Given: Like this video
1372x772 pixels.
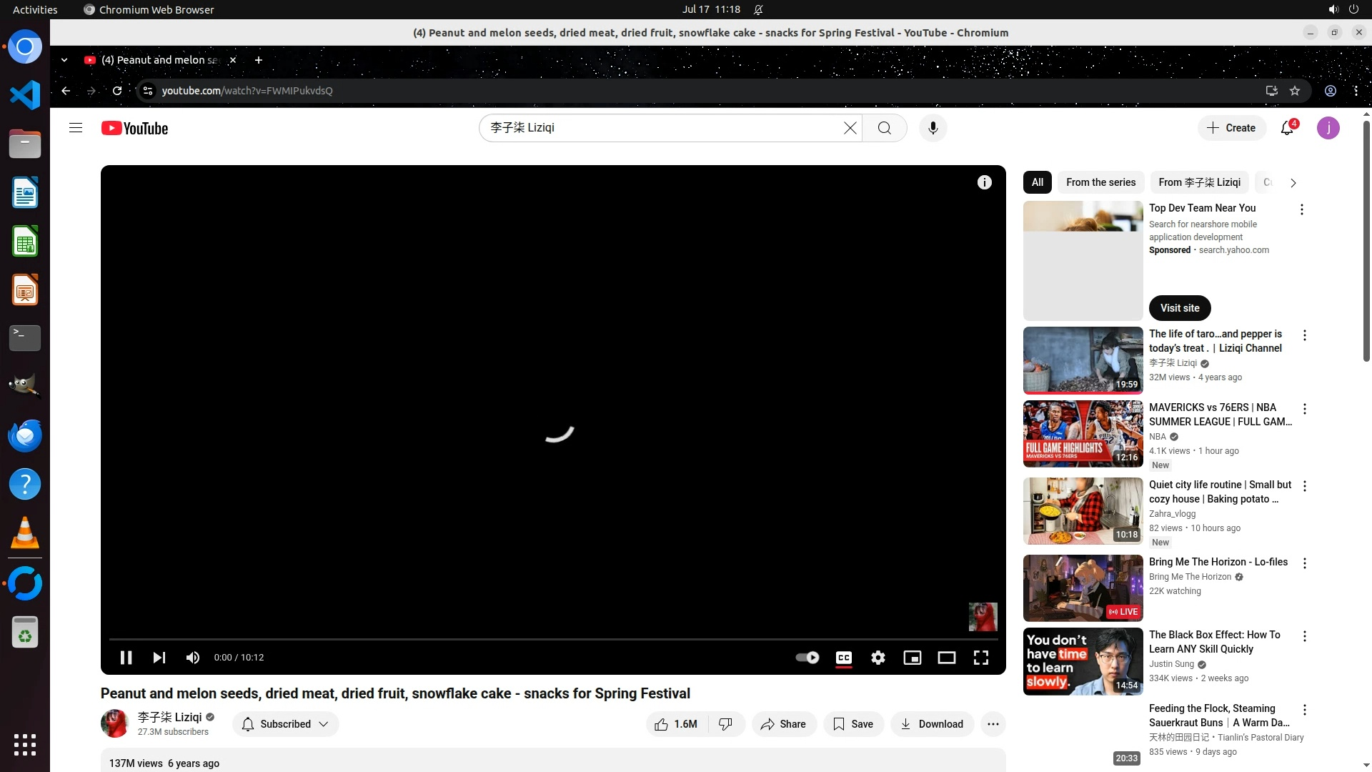Looking at the screenshot, I should [676, 724].
